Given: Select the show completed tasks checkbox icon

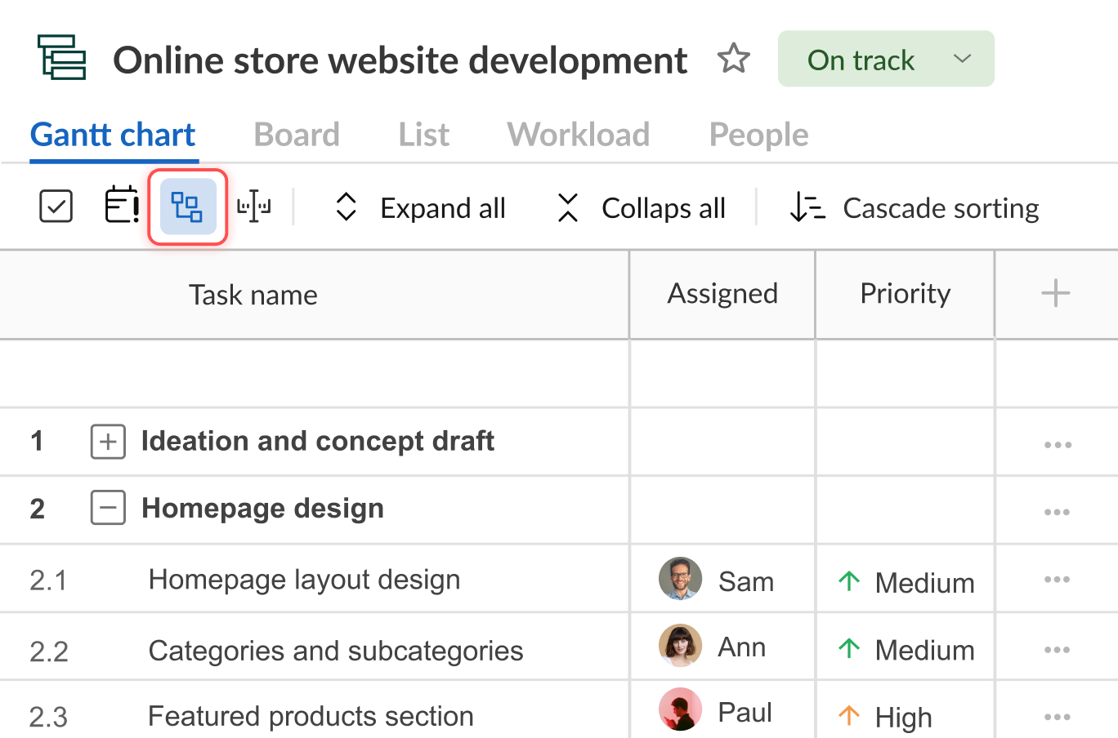Looking at the screenshot, I should pos(55,206).
